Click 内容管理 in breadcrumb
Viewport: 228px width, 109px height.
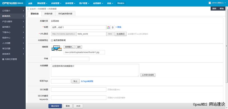(42, 9)
